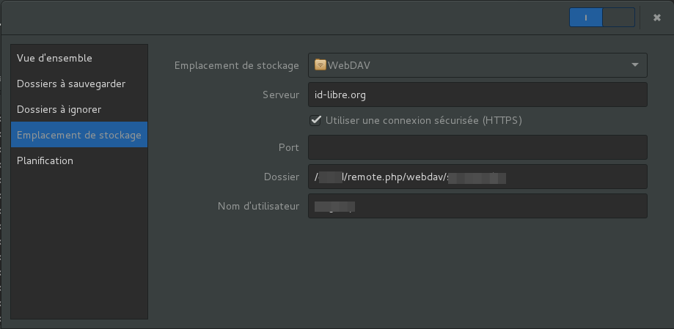Click the Serveur field containing id-libre.org
This screenshot has width=674, height=329.
[x=477, y=95]
